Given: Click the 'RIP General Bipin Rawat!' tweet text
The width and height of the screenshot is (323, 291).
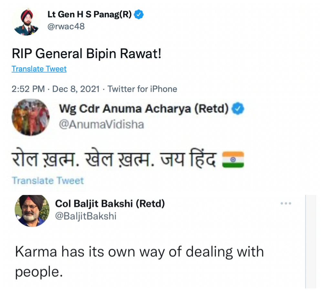Looking at the screenshot, I should (86, 54).
